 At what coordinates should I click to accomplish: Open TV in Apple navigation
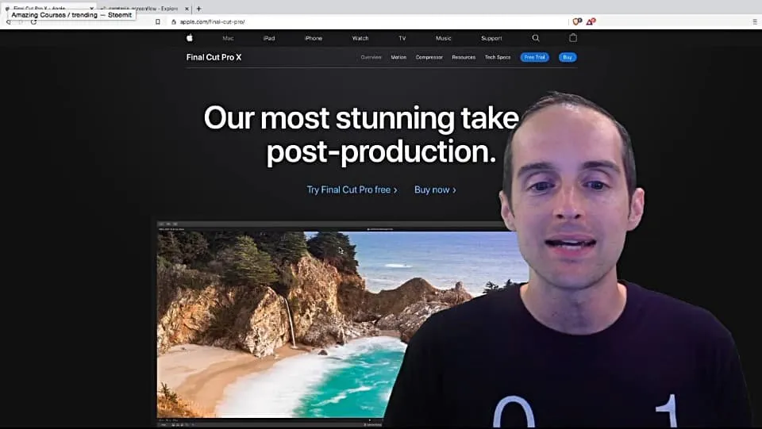402,38
